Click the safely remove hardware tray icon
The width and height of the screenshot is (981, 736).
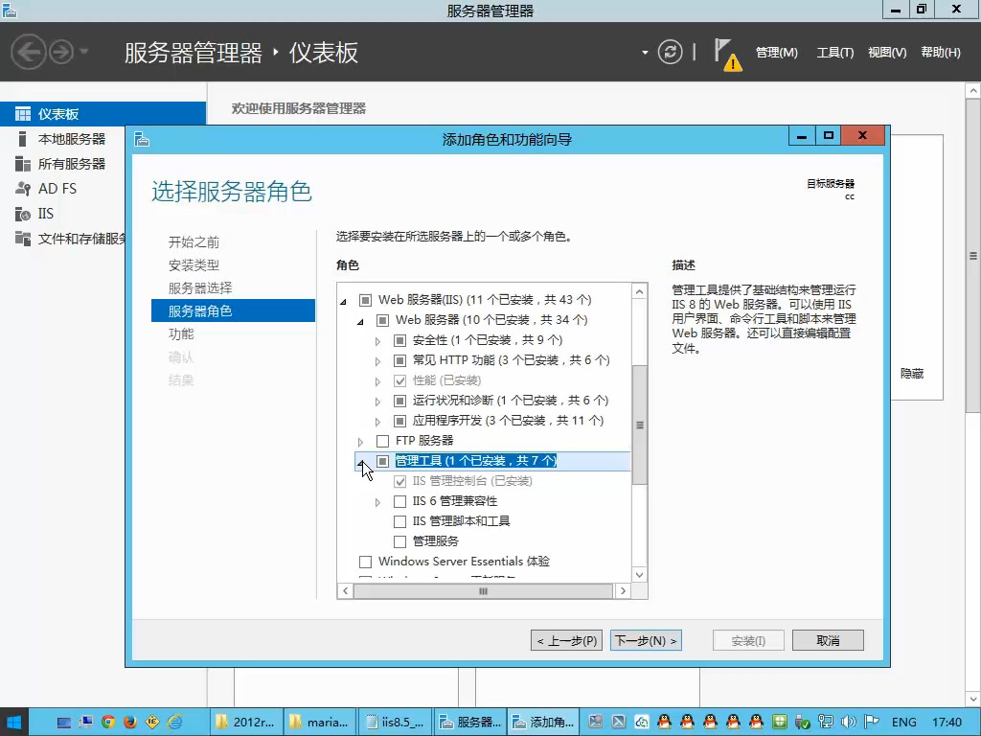pyautogui.click(x=803, y=723)
